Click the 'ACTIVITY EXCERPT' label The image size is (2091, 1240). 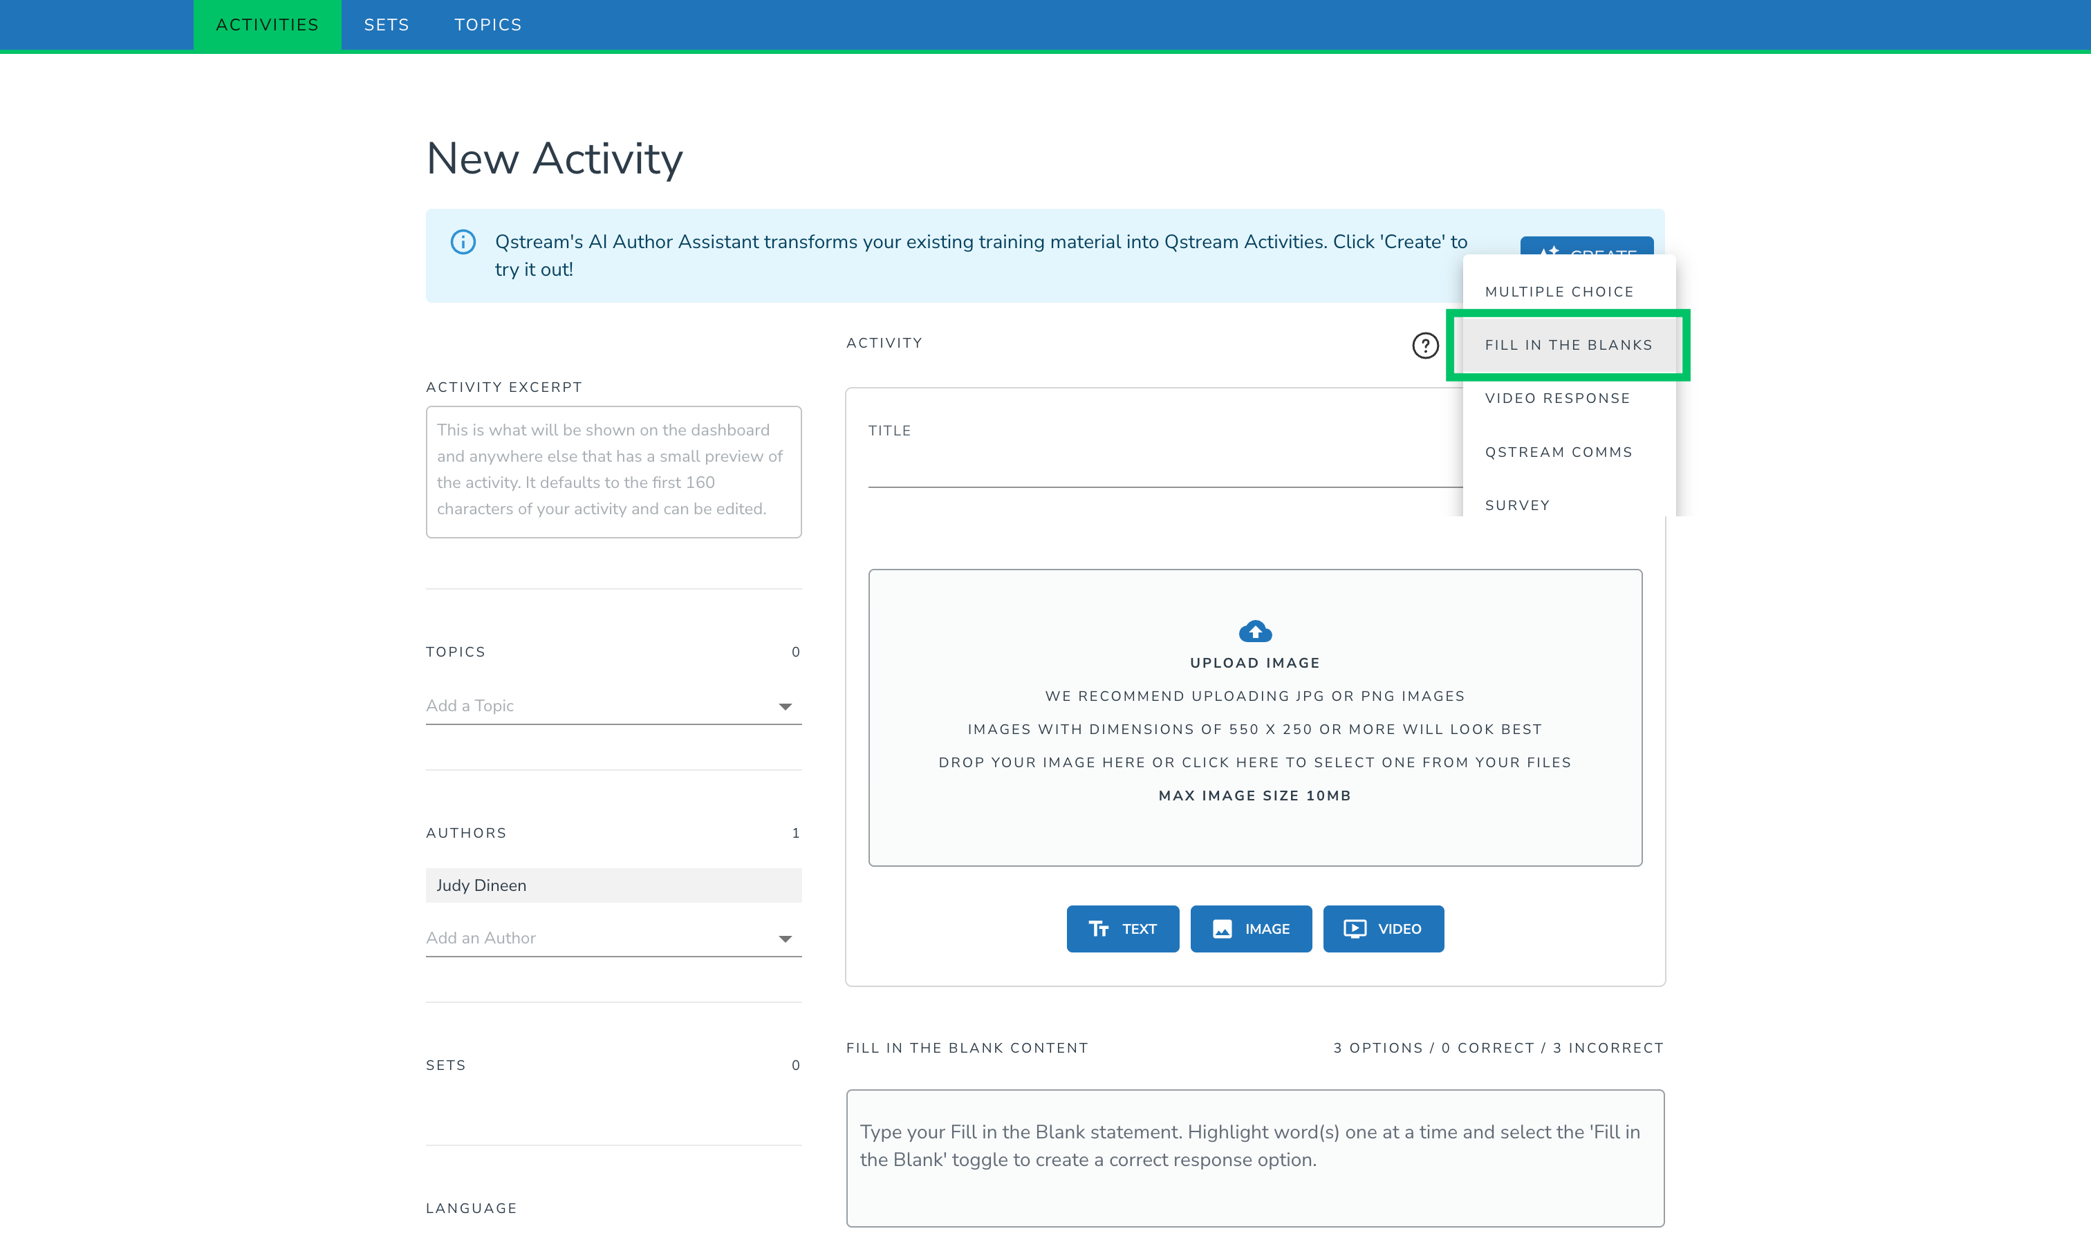(504, 387)
